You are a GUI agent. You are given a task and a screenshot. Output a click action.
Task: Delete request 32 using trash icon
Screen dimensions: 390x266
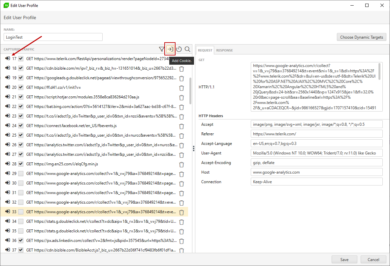[181, 203]
